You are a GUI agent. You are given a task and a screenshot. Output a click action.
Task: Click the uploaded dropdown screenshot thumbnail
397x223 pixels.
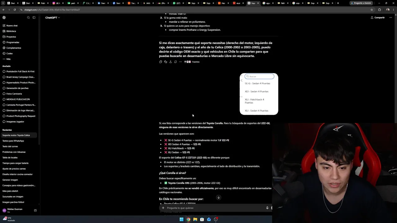tap(259, 94)
